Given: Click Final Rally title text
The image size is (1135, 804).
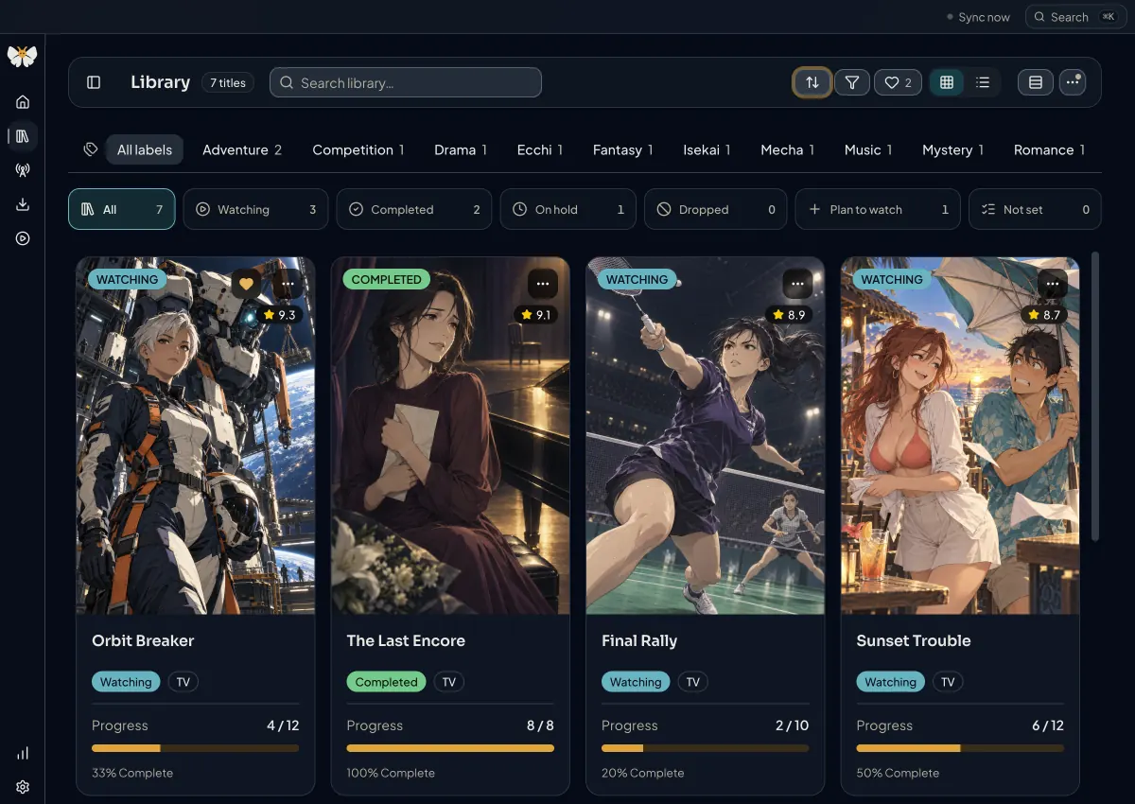Looking at the screenshot, I should (x=639, y=640).
